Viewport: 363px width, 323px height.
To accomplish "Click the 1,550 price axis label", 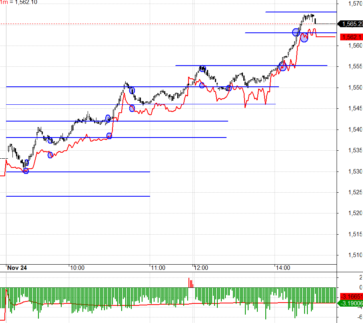I will coord(355,88).
